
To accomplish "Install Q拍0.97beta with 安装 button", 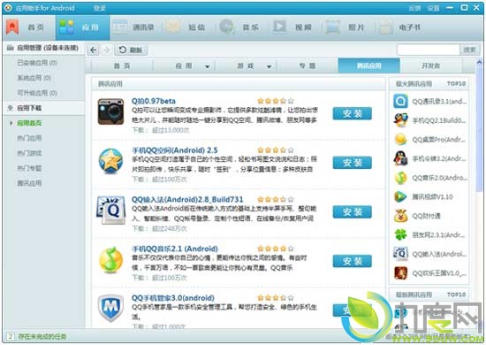I will click(352, 113).
